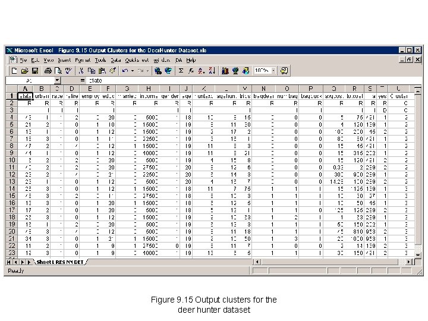Select row 14 header
Image resolution: width=428 pixels, height=321 pixels.
pyautogui.click(x=12, y=188)
